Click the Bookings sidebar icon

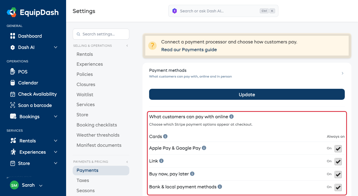[x=13, y=117]
